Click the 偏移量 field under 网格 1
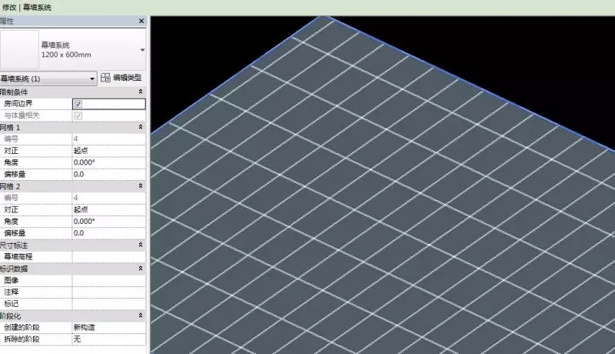615x354 pixels. click(109, 174)
